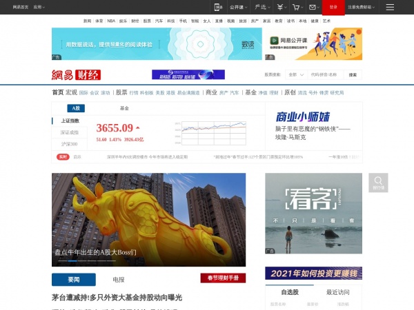Open 教育 in the top channel nav
The height and width of the screenshot is (310, 414).
279,21
